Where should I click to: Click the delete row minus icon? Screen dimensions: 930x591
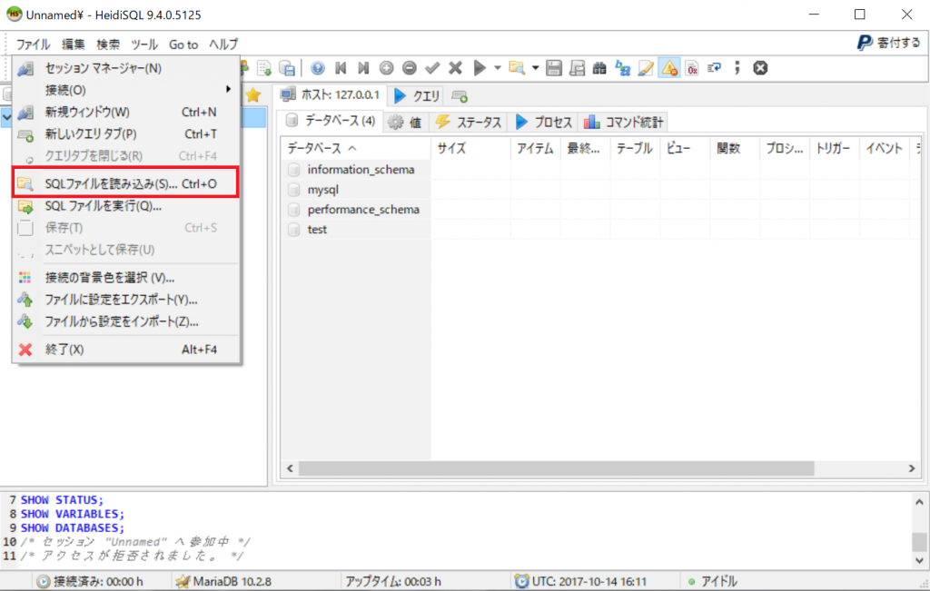click(410, 68)
